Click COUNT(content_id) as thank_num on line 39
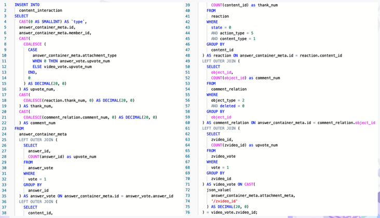Screen dimensions: 380x218 coord(245,5)
